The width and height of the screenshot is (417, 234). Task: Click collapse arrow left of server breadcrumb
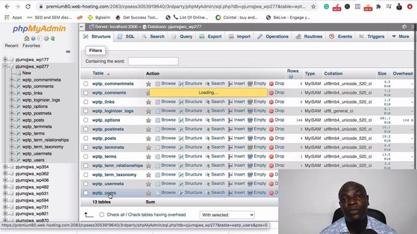click(82, 27)
